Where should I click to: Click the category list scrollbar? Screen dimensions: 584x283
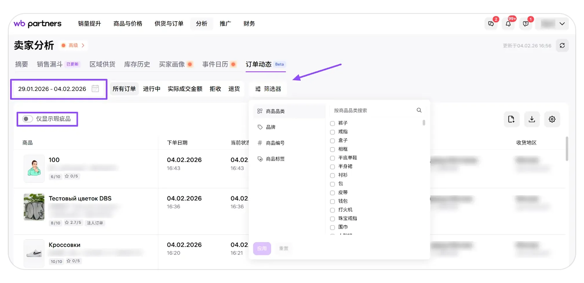click(424, 123)
